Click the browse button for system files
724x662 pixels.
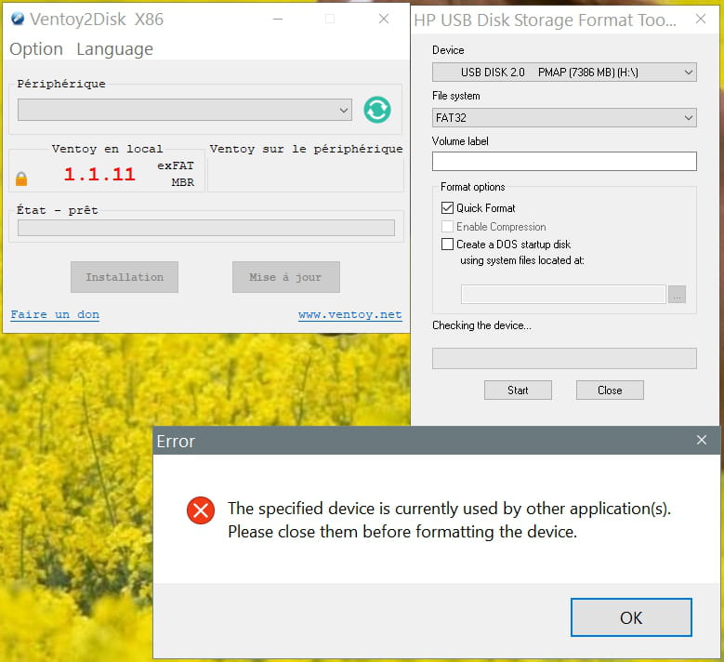[x=677, y=295]
